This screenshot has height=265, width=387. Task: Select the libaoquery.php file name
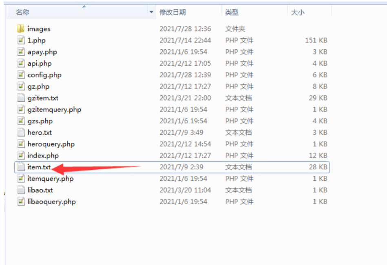[51, 202]
